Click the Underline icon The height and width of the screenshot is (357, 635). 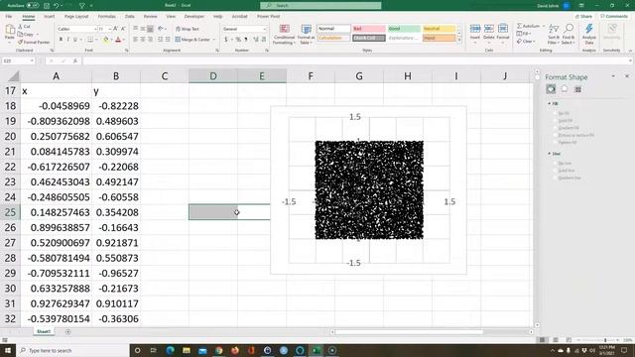pos(75,40)
